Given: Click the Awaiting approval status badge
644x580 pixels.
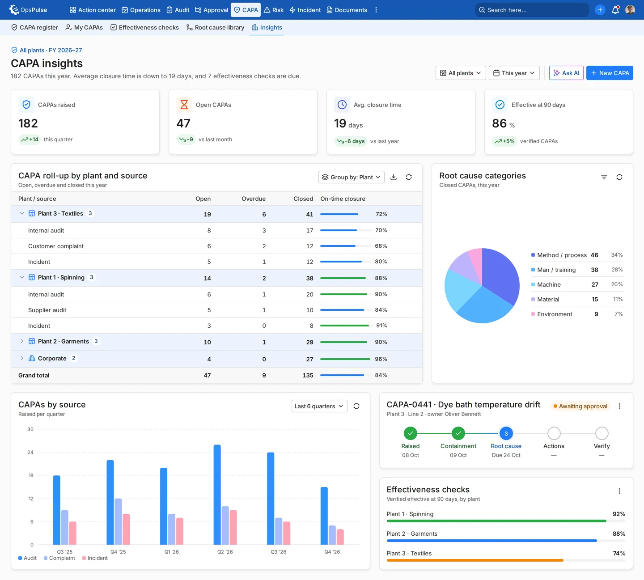Looking at the screenshot, I should click(x=580, y=406).
